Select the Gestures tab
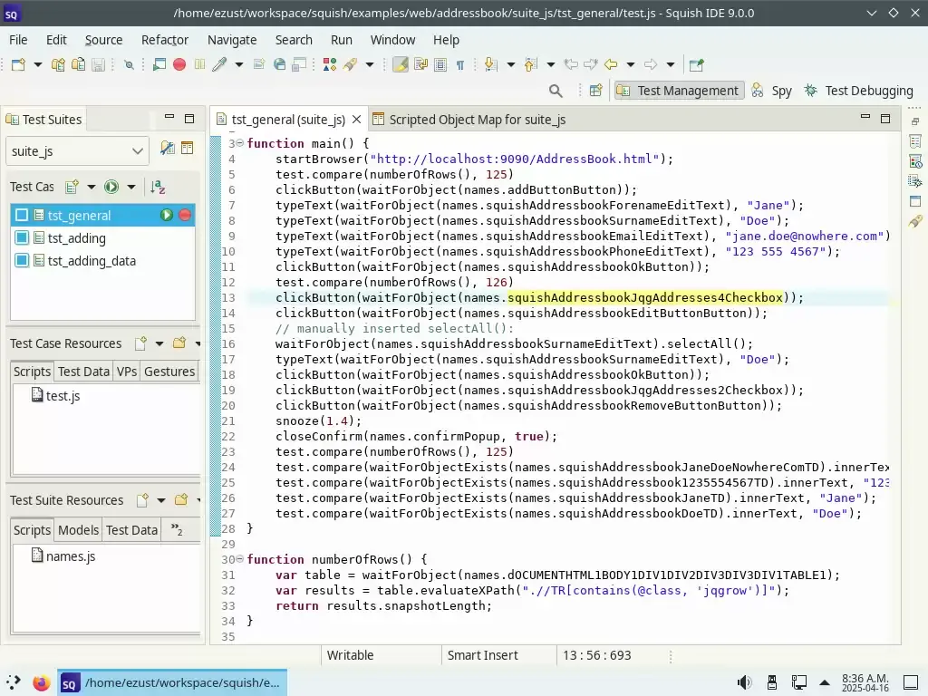Screen dimensions: 928x696 click(169, 371)
